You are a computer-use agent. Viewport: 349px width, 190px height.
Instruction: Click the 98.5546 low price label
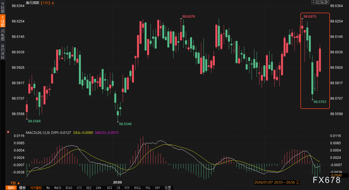[125, 124]
